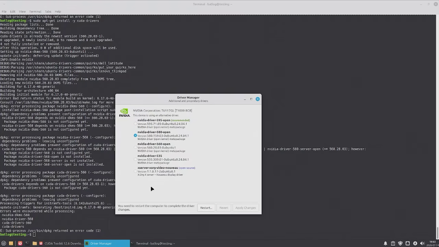Click the notifications bell tray icon
Viewport: 439px width, 247px height.
385,244
